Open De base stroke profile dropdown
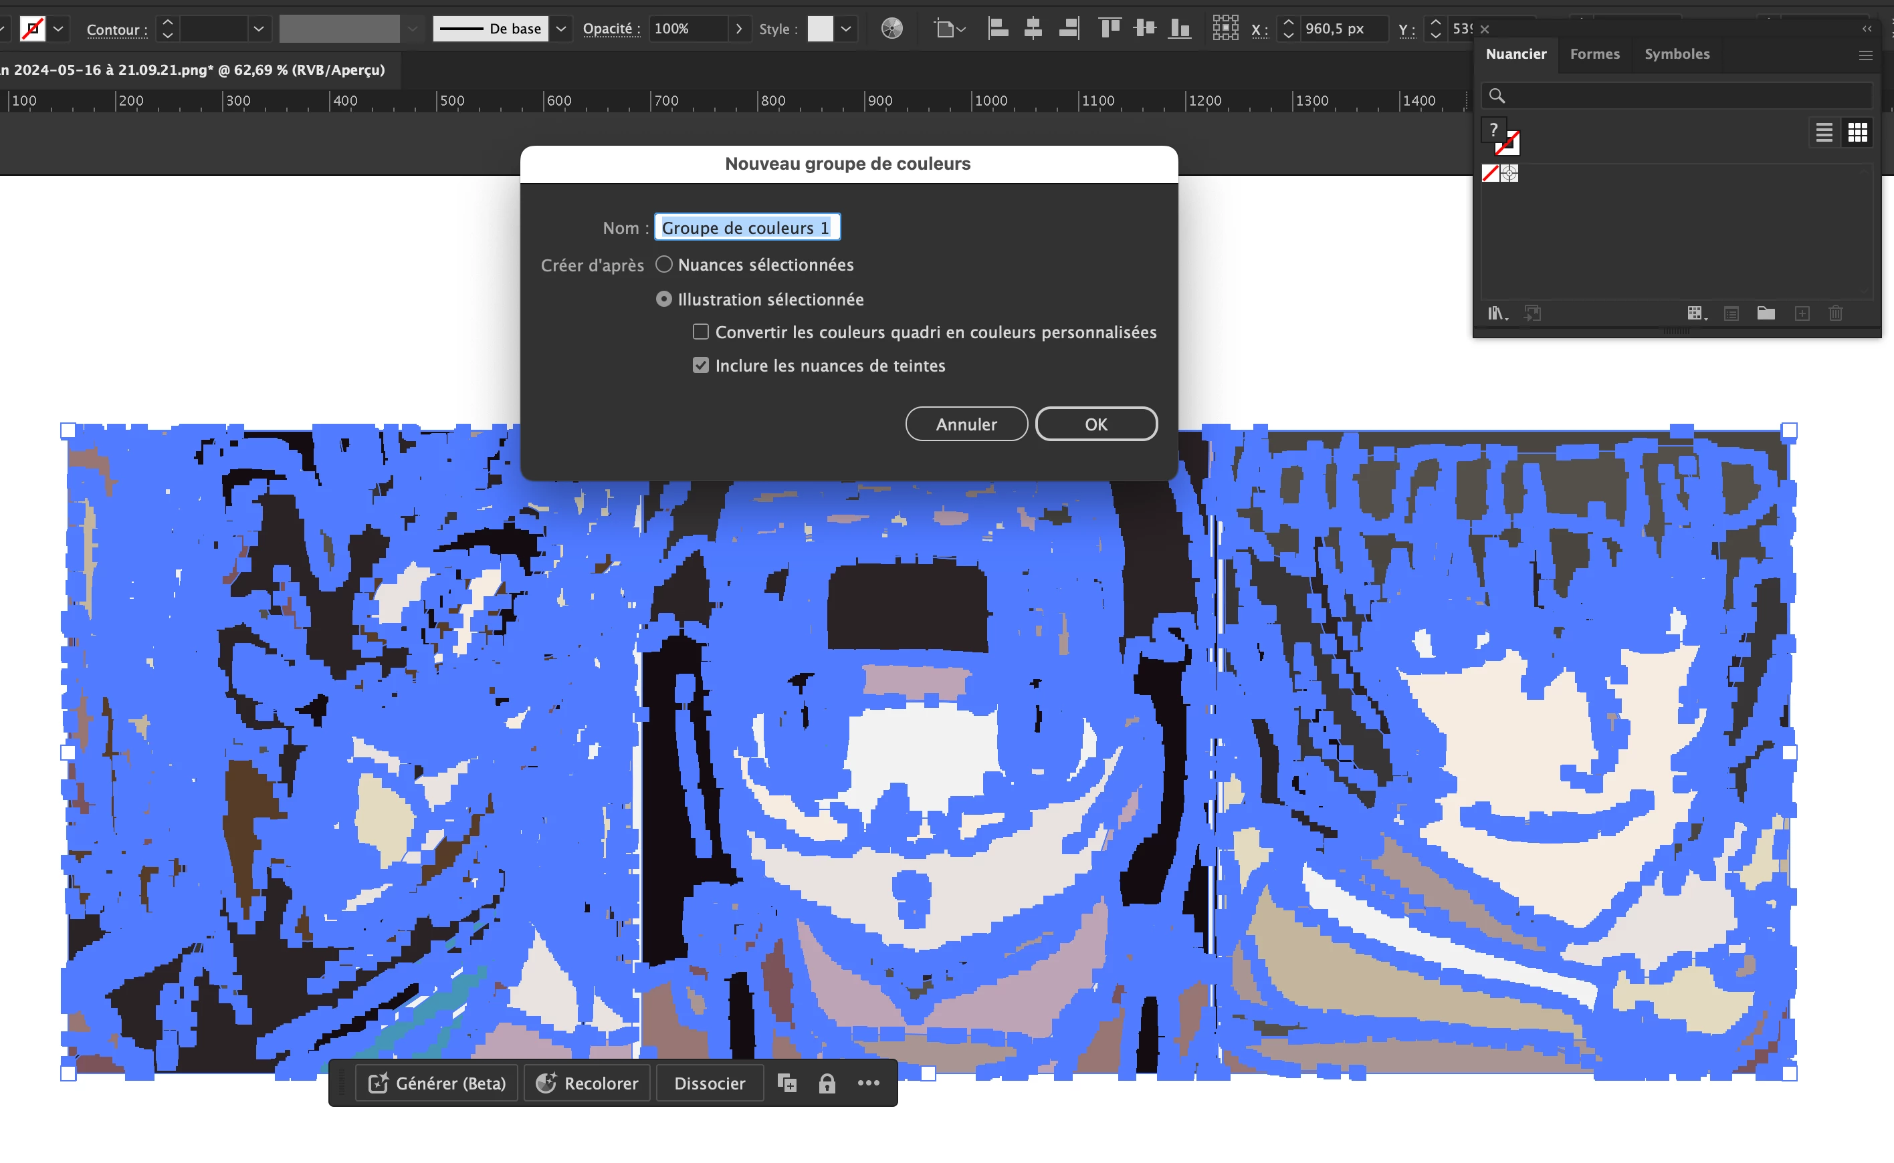The image size is (1894, 1163). tap(561, 29)
